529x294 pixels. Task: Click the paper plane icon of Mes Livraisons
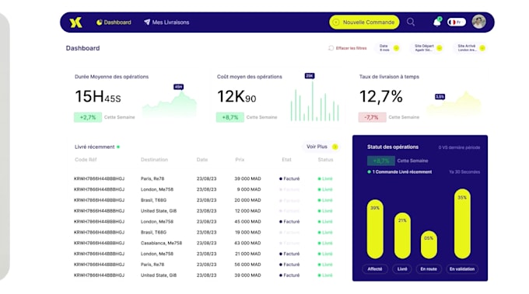pyautogui.click(x=147, y=22)
